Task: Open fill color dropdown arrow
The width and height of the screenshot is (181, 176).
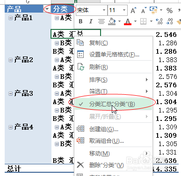Action: pyautogui.click(x=119, y=21)
